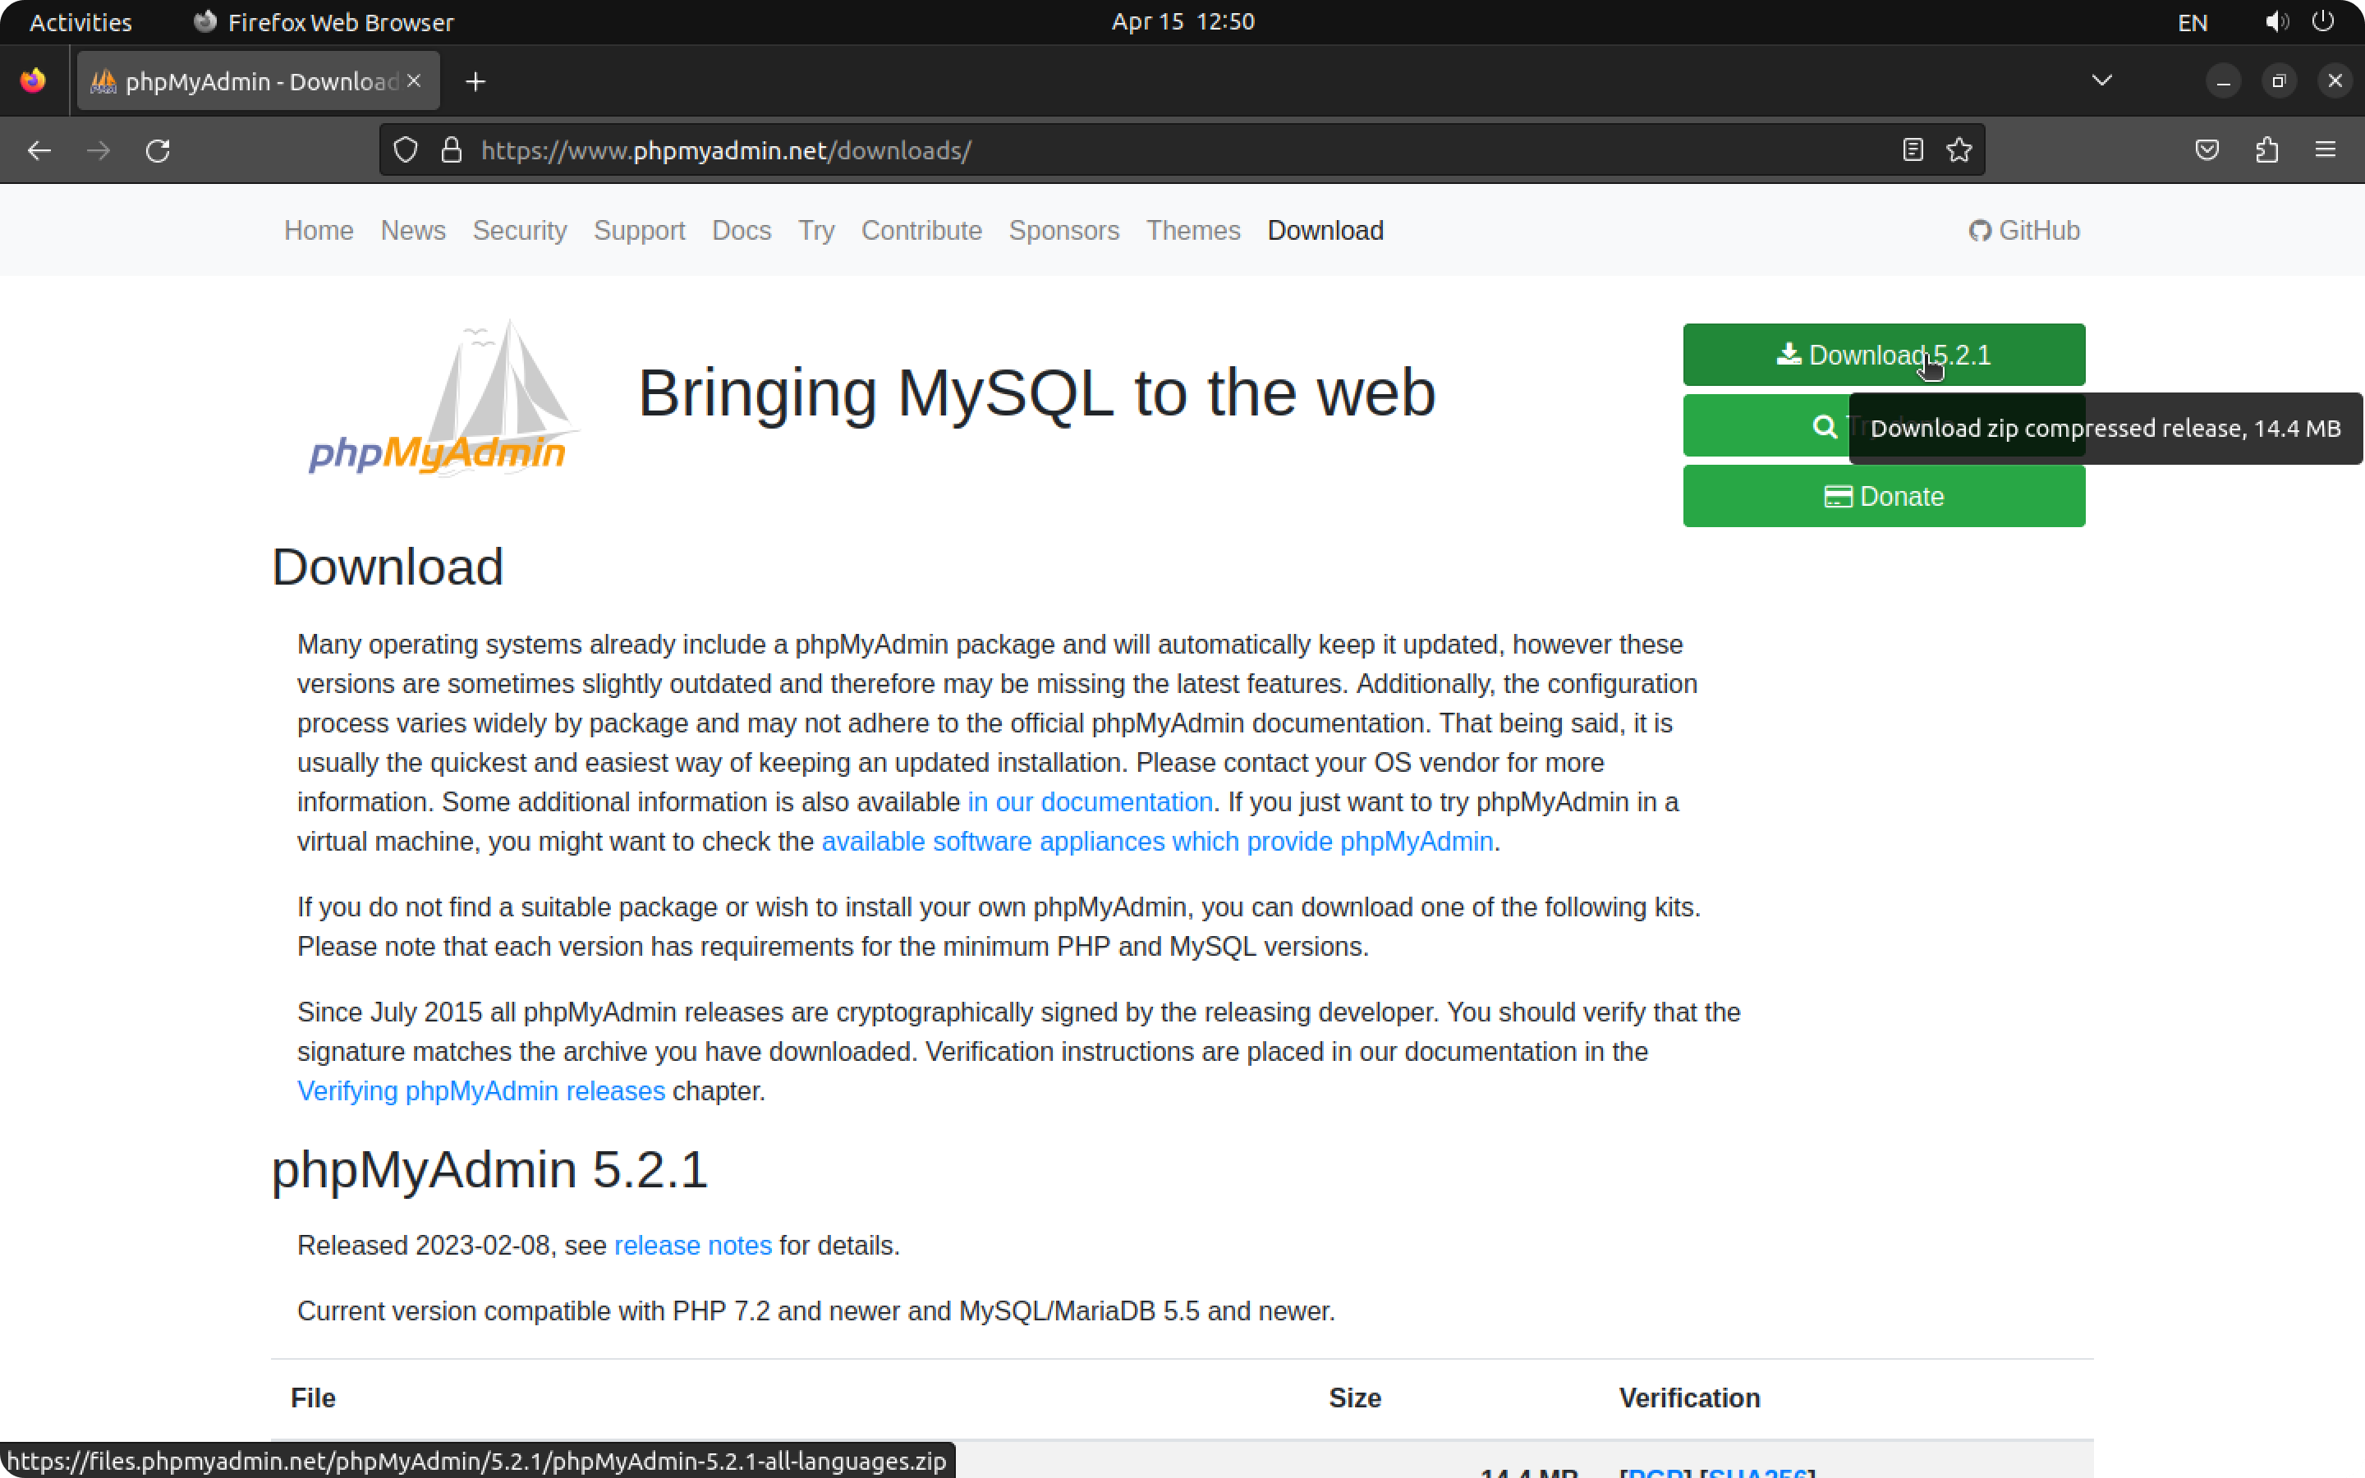Click the 'Size' table column header

pyautogui.click(x=1354, y=1398)
